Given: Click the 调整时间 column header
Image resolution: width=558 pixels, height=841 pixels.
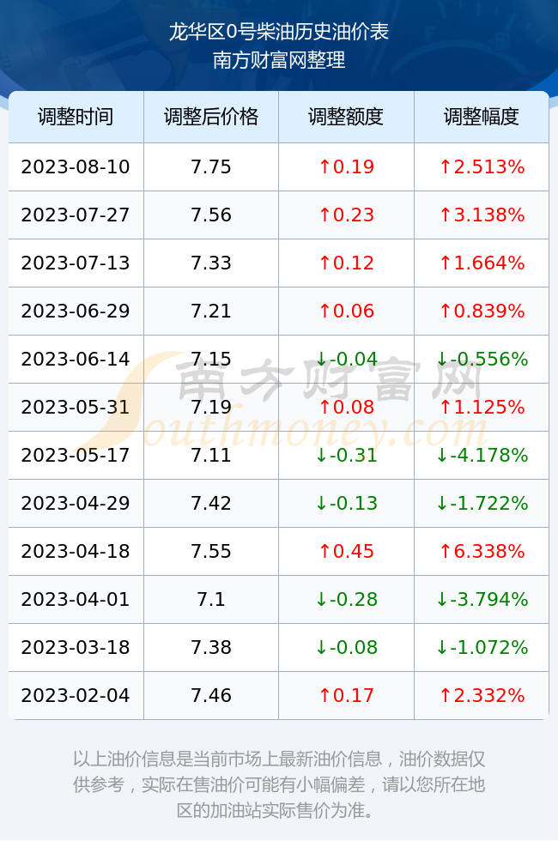Looking at the screenshot, I should pos(76,117).
